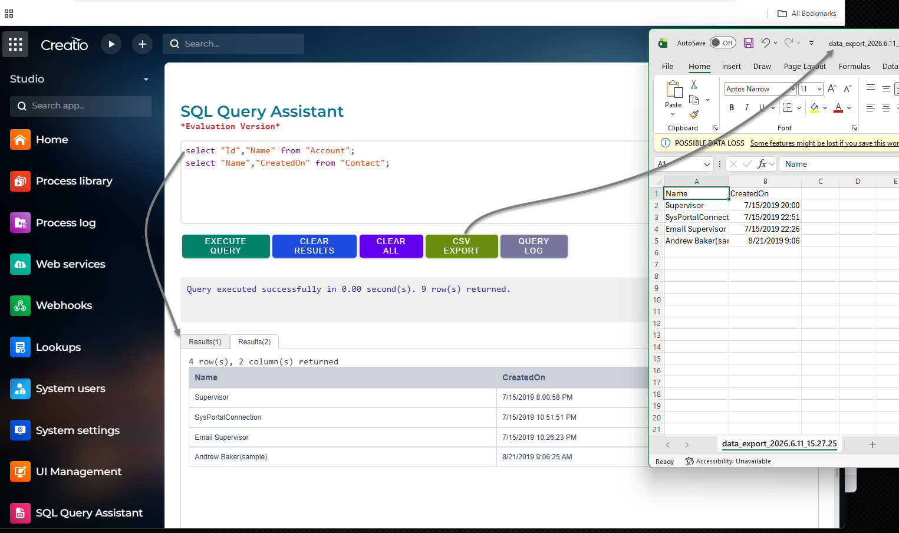This screenshot has height=533, width=899.
Task: Click the Save icon in Excel title bar
Action: (x=749, y=43)
